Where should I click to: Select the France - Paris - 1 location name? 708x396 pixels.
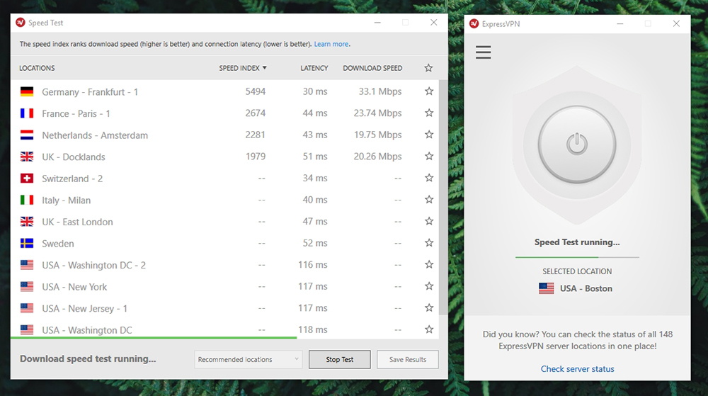pos(76,114)
